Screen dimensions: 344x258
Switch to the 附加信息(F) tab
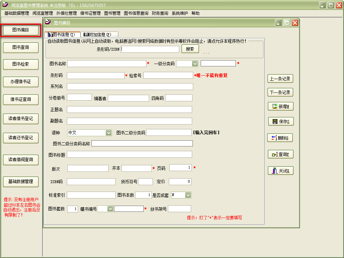click(x=99, y=35)
